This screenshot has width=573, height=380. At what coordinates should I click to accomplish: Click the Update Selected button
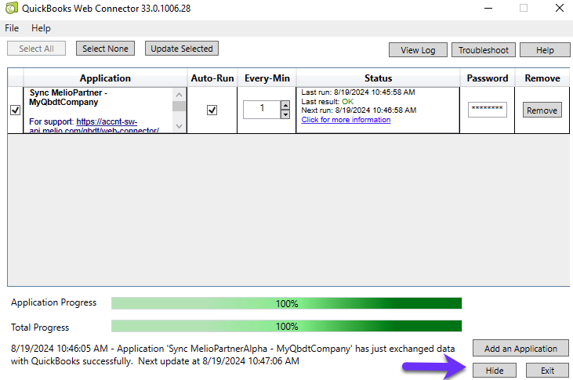tap(182, 49)
